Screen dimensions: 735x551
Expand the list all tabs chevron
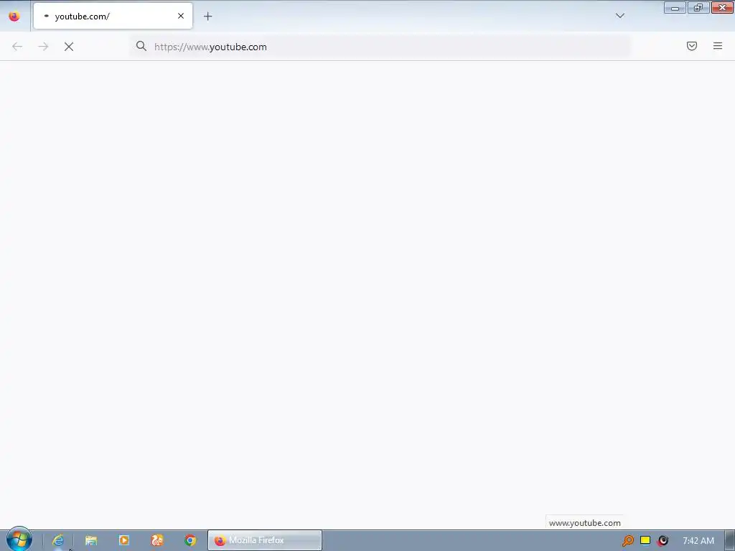[619, 16]
